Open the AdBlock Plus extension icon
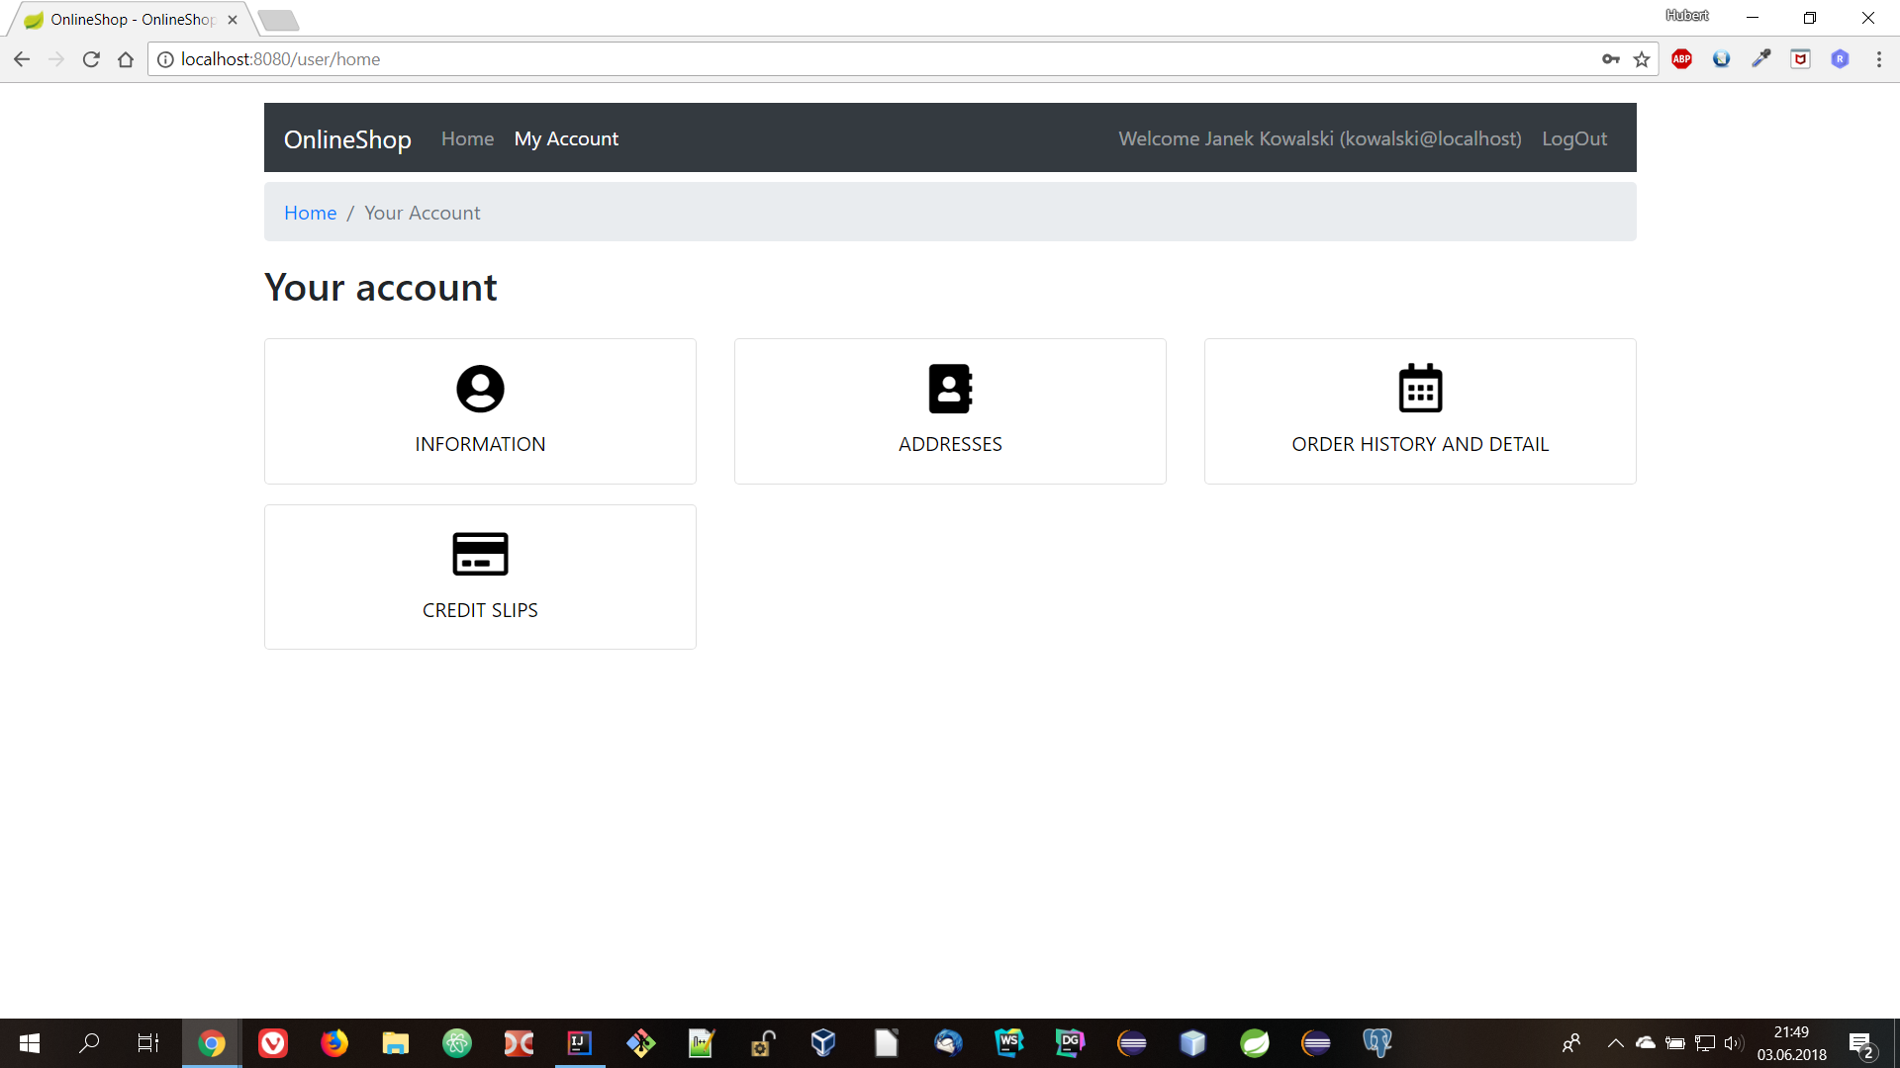Screen dimensions: 1900x1068 point(1681,59)
